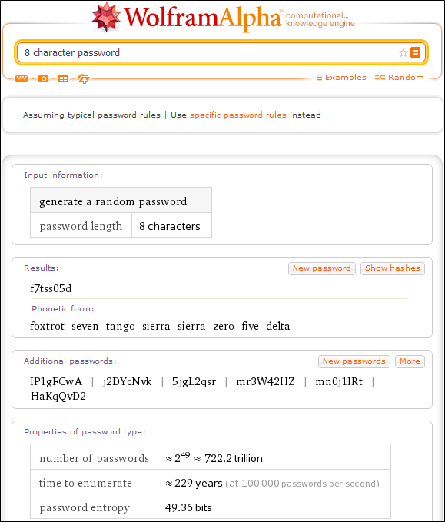The width and height of the screenshot is (445, 522).
Task: Click the orange compute button in search box
Action: click(415, 52)
